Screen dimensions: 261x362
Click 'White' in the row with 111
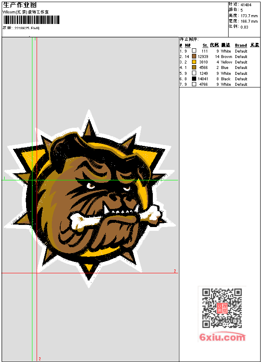click(x=226, y=51)
